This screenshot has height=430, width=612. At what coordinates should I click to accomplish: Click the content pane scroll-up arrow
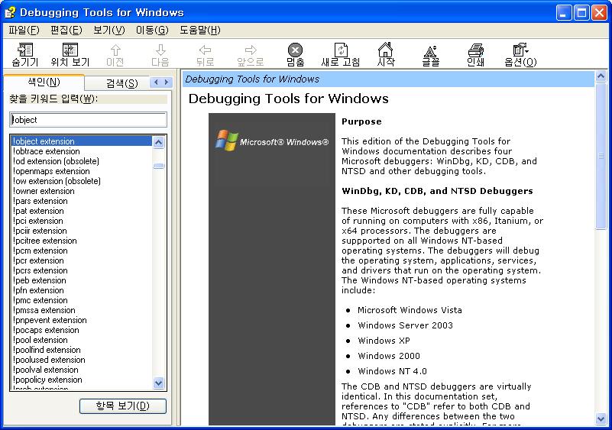601,76
